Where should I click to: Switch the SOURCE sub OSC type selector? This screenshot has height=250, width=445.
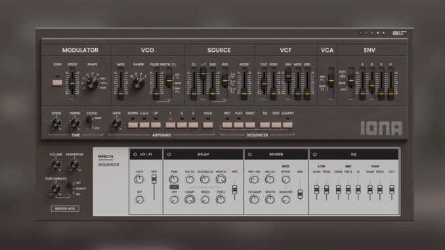pyautogui.click(x=224, y=80)
